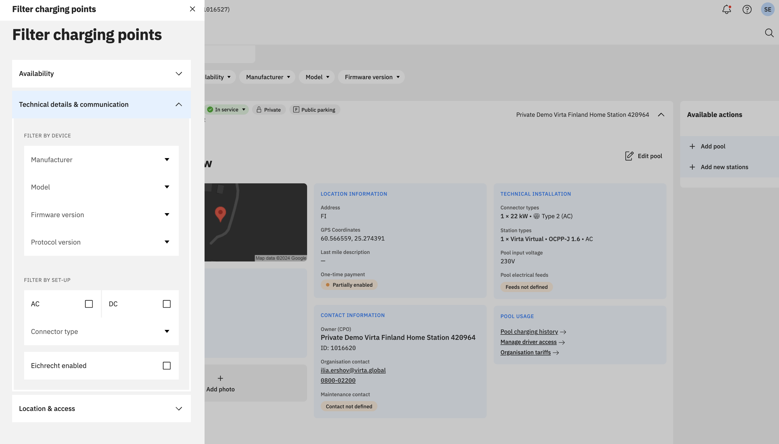The width and height of the screenshot is (779, 444).
Task: Expand the Location & access section
Action: tap(101, 409)
